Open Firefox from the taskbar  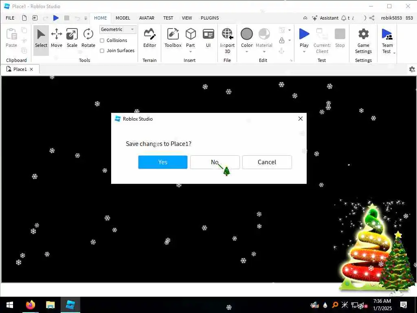click(30, 305)
